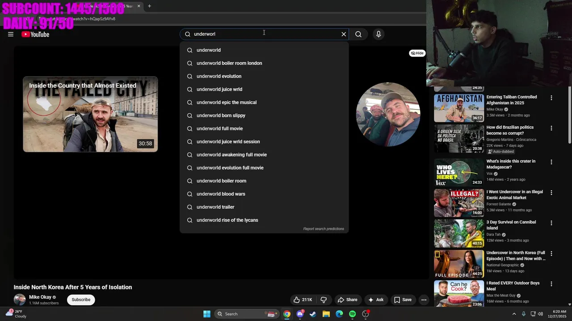Open options for Afghanistan video

[551, 98]
